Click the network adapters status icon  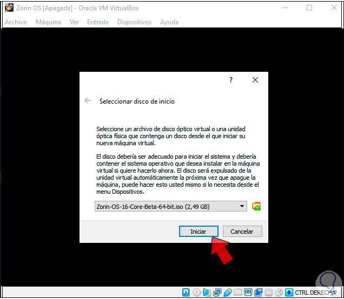coord(217,292)
